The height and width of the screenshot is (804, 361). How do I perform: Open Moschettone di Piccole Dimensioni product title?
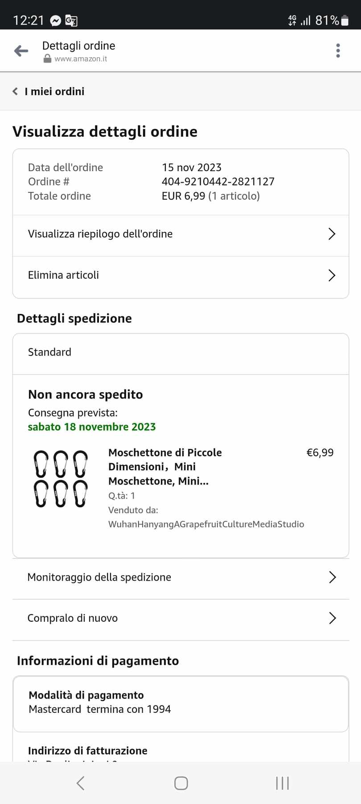(x=165, y=467)
